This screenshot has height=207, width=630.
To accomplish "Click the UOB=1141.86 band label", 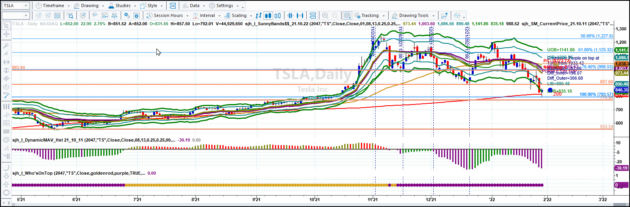I will [561, 50].
